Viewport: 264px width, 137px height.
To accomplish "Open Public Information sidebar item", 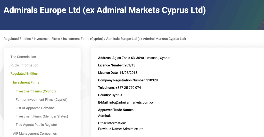I will pyautogui.click(x=24, y=65).
